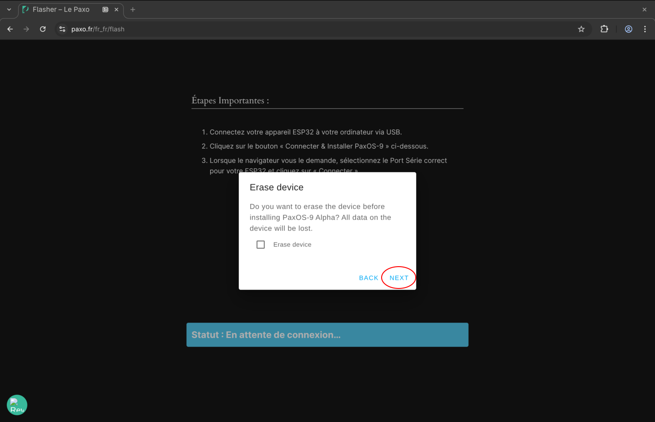Open the browser extensions puzzle icon
This screenshot has width=655, height=422.
604,29
